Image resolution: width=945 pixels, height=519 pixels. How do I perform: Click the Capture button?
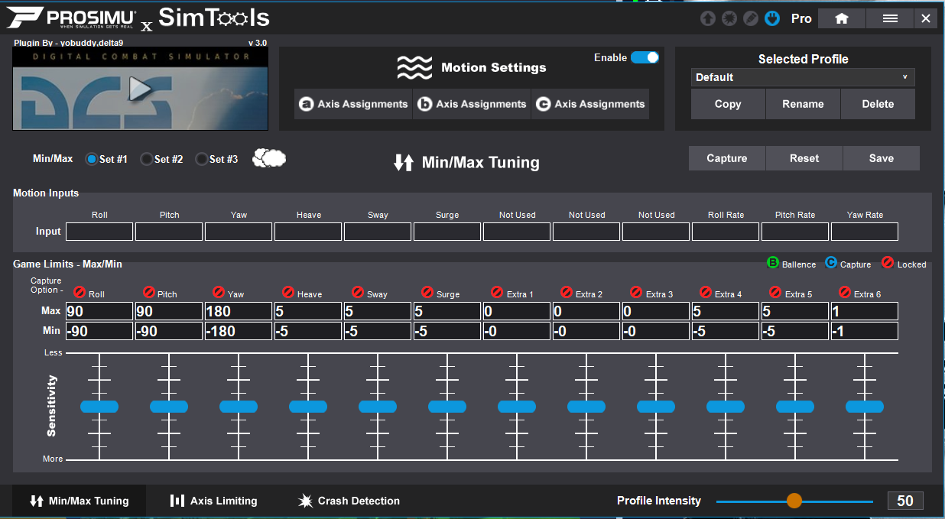click(726, 158)
